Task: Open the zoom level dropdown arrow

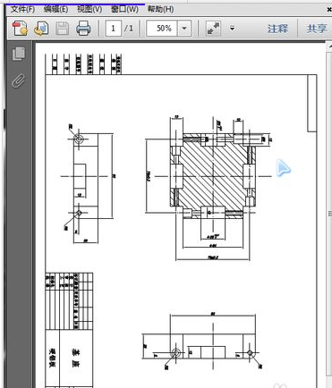Action: click(x=184, y=29)
